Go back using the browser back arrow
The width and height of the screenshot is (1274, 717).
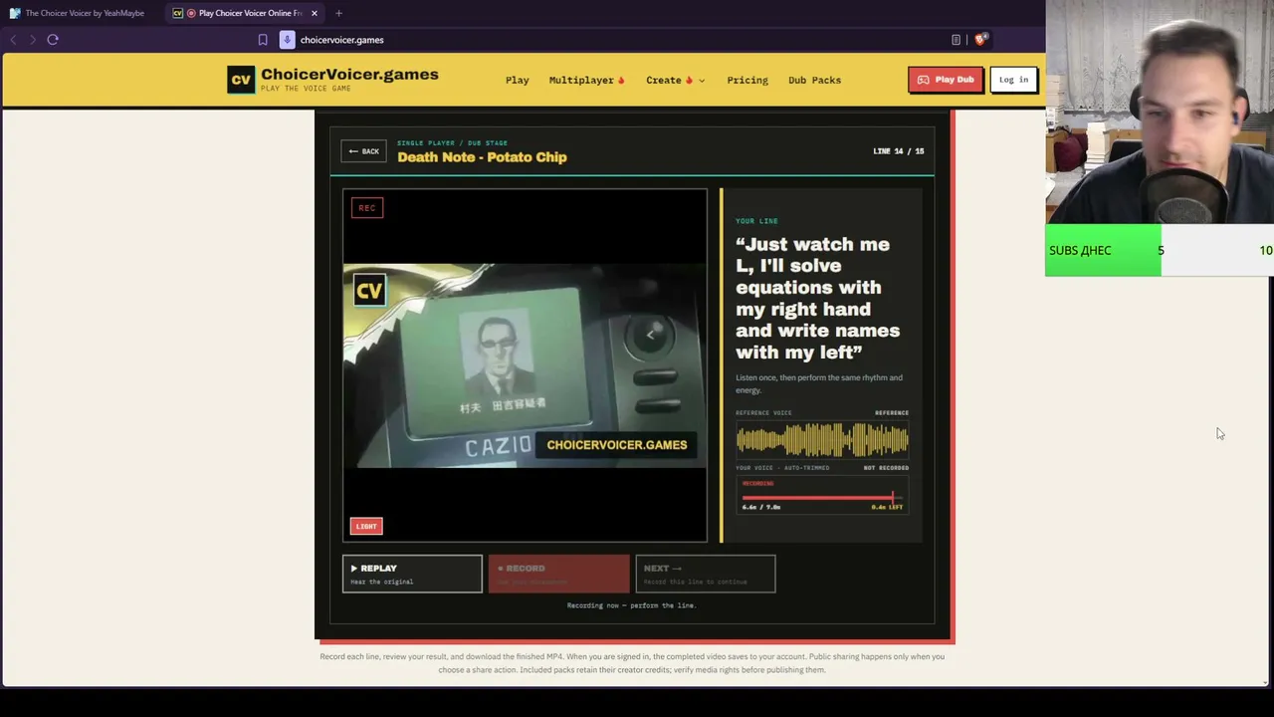point(13,40)
